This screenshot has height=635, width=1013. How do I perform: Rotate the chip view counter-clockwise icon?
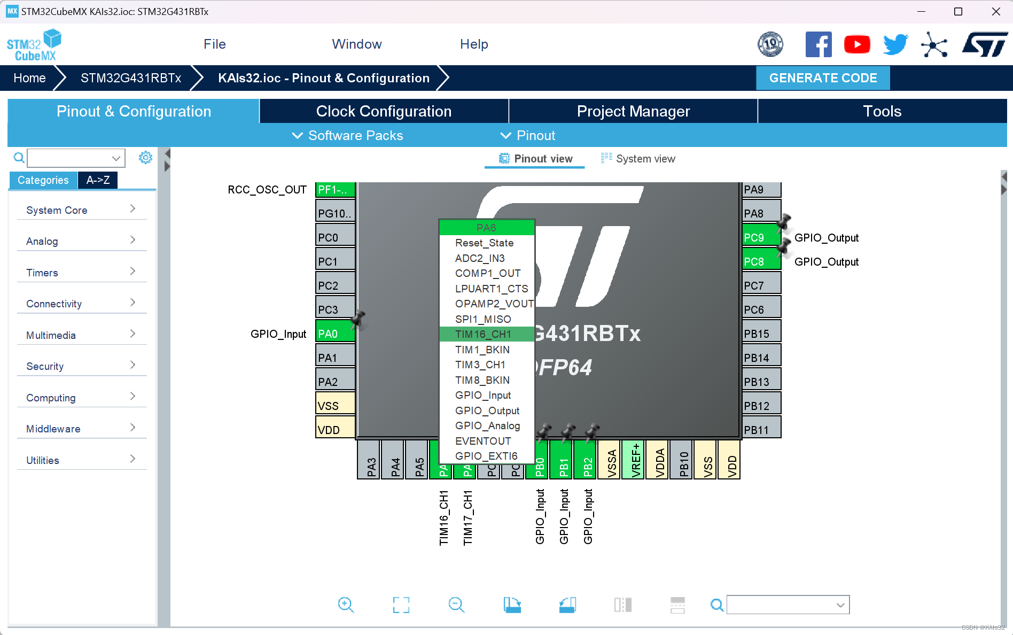coord(567,605)
